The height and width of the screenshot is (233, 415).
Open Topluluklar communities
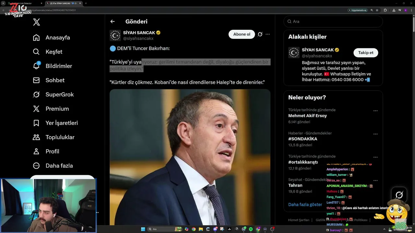click(53, 137)
